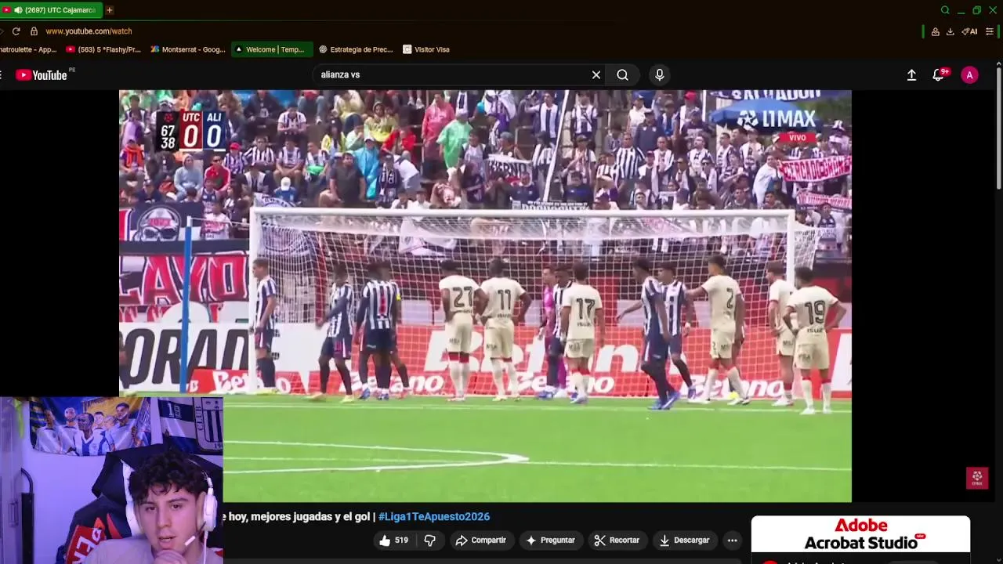Mute the tab using its speaker icon

point(17,10)
